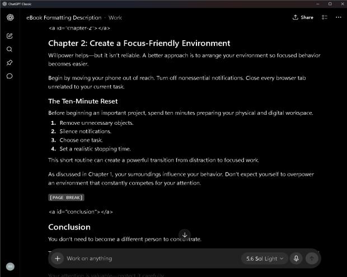Click the Conclusion heading
The image size is (347, 277).
[x=69, y=227]
